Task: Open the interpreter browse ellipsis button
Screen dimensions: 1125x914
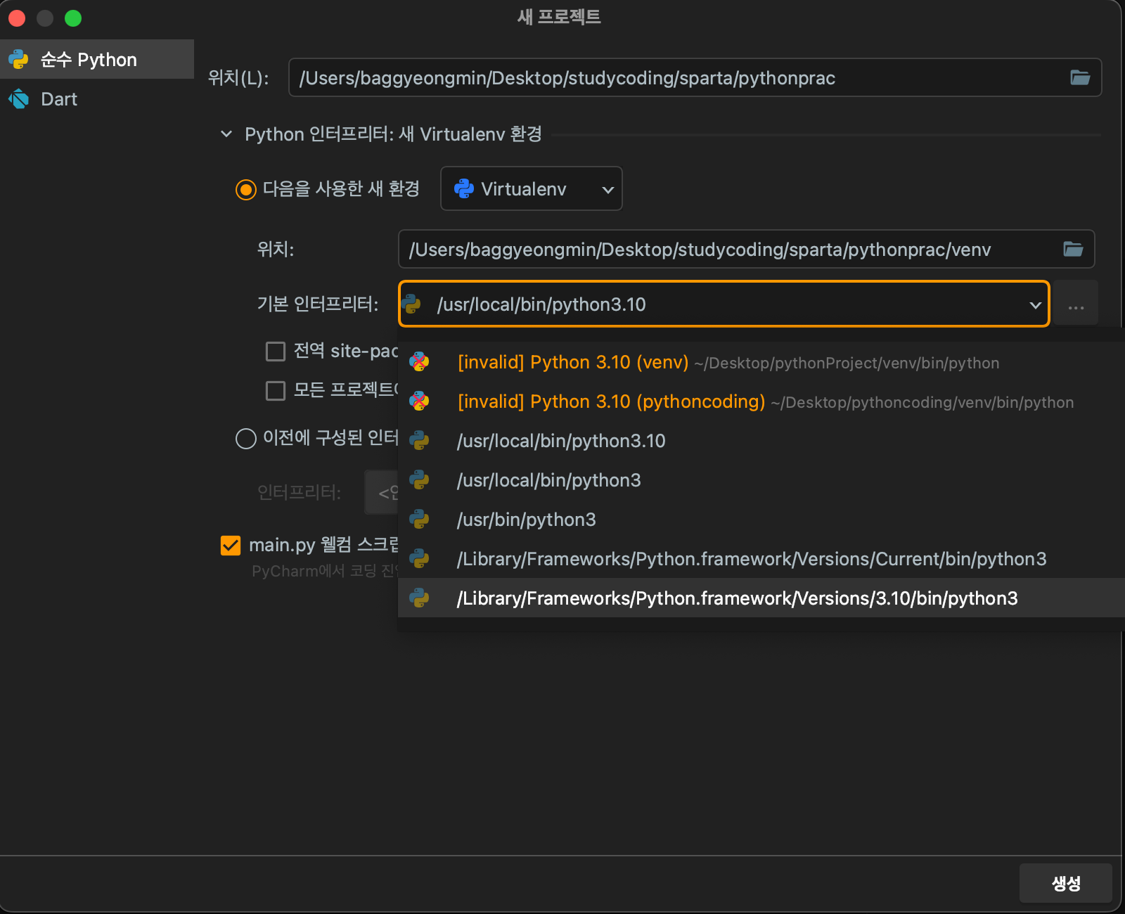Action: [x=1076, y=304]
